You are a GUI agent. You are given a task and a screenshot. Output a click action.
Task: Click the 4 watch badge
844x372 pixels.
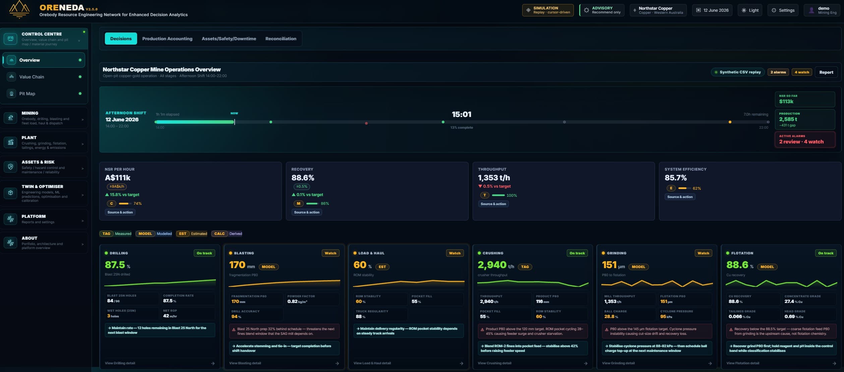point(802,72)
